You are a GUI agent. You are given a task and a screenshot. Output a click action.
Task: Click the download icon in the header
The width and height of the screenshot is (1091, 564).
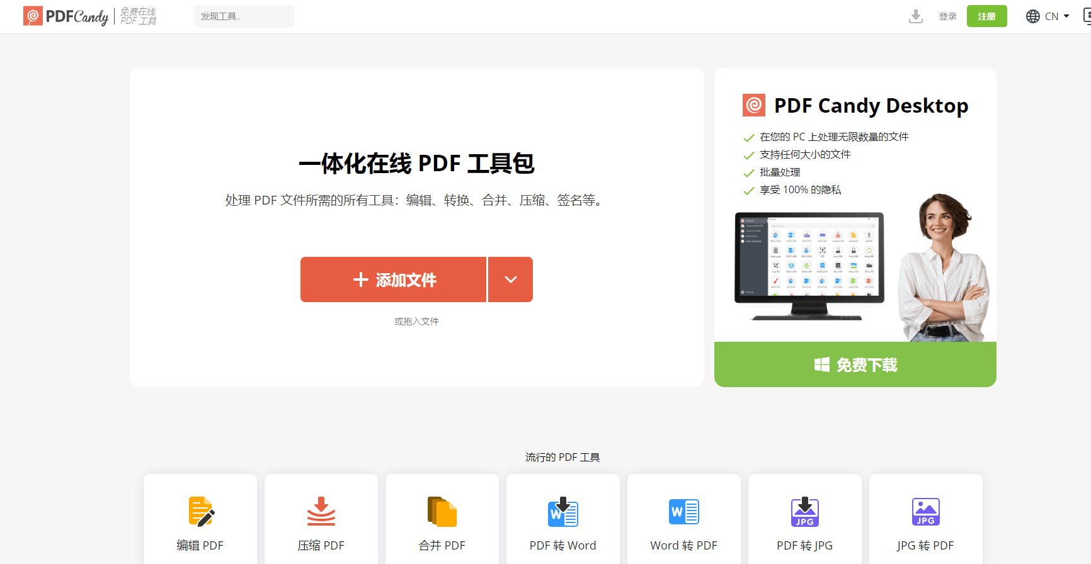click(x=916, y=16)
